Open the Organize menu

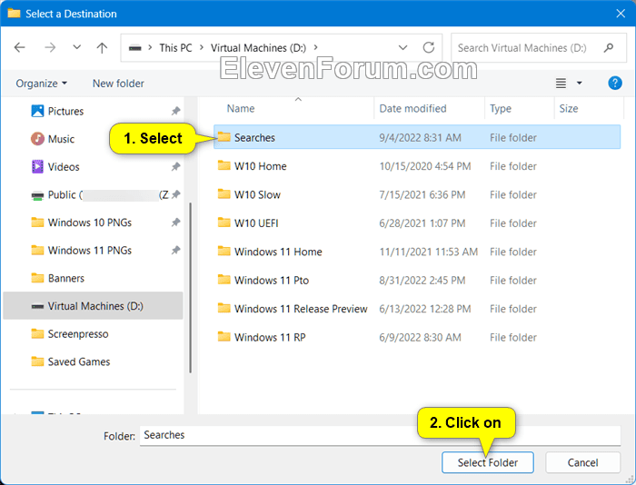(42, 84)
